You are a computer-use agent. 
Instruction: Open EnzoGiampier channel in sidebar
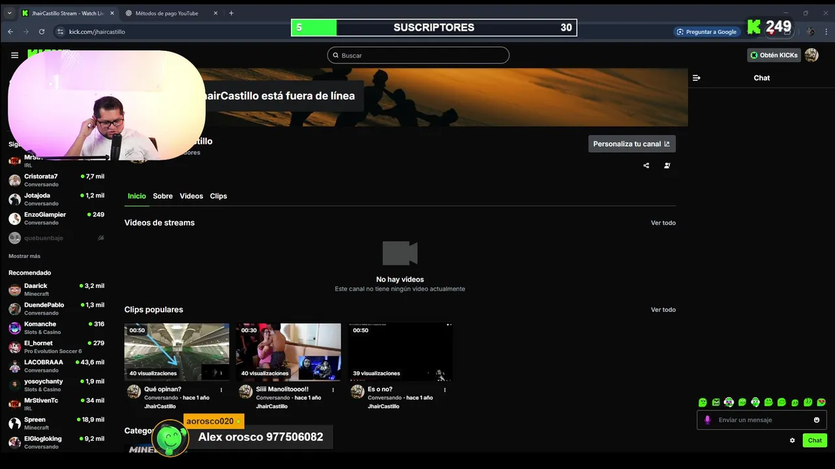pos(57,218)
